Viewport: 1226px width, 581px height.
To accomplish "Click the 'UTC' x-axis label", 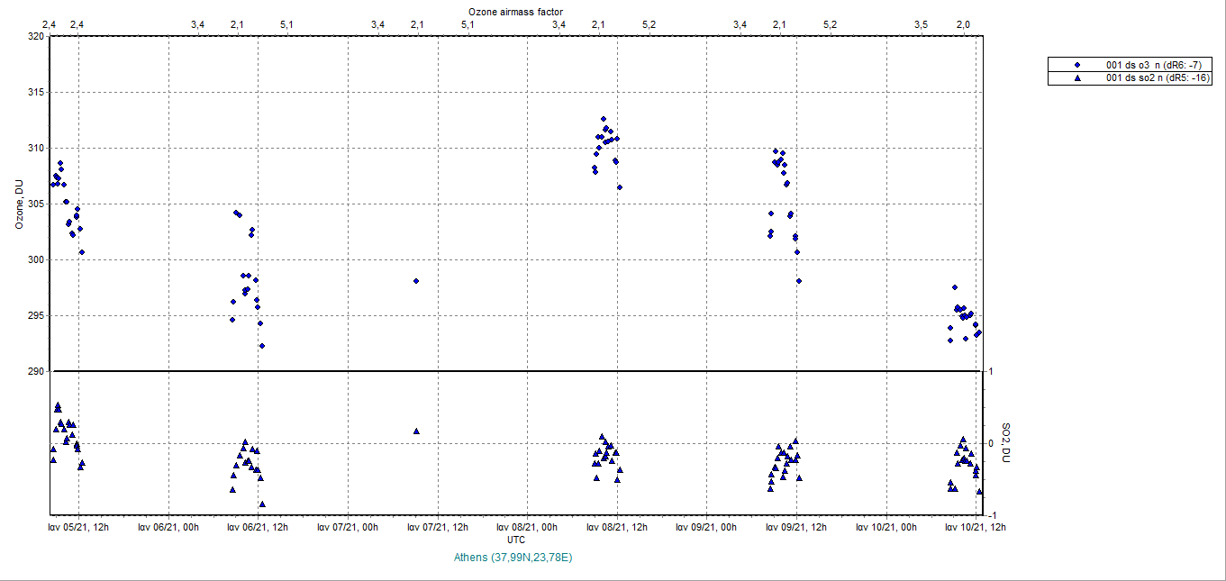I will [516, 540].
